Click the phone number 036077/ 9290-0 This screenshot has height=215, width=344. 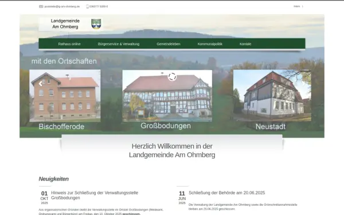[99, 6]
